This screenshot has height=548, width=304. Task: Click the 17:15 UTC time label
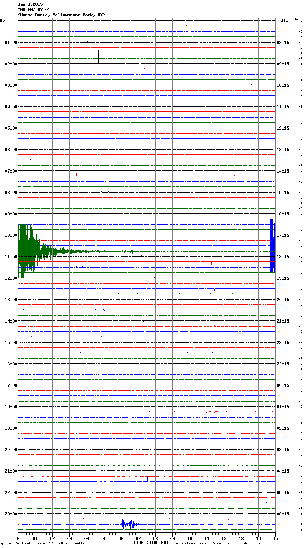click(283, 235)
